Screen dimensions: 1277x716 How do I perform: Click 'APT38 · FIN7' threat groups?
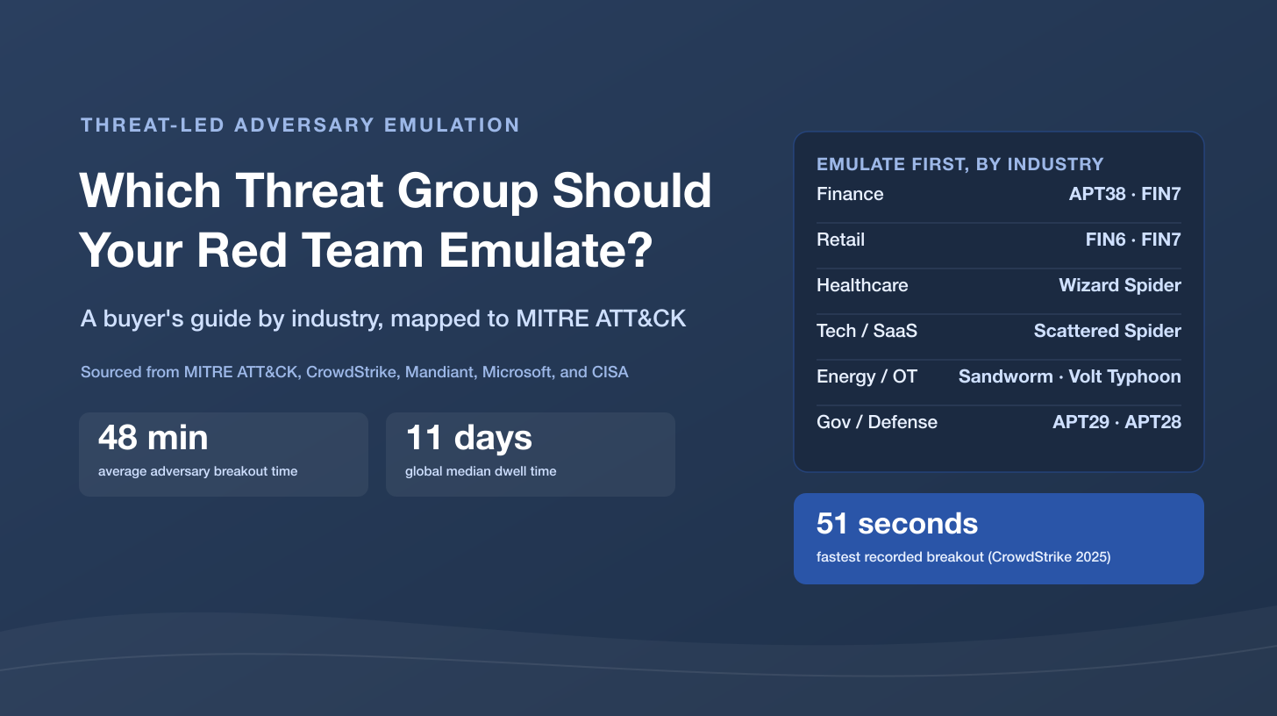click(x=1124, y=194)
